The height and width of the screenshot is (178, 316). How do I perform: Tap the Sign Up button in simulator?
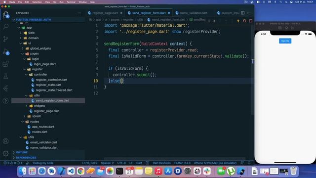(x=285, y=41)
